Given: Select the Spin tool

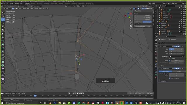Looking at the screenshot, I should point(3,65).
